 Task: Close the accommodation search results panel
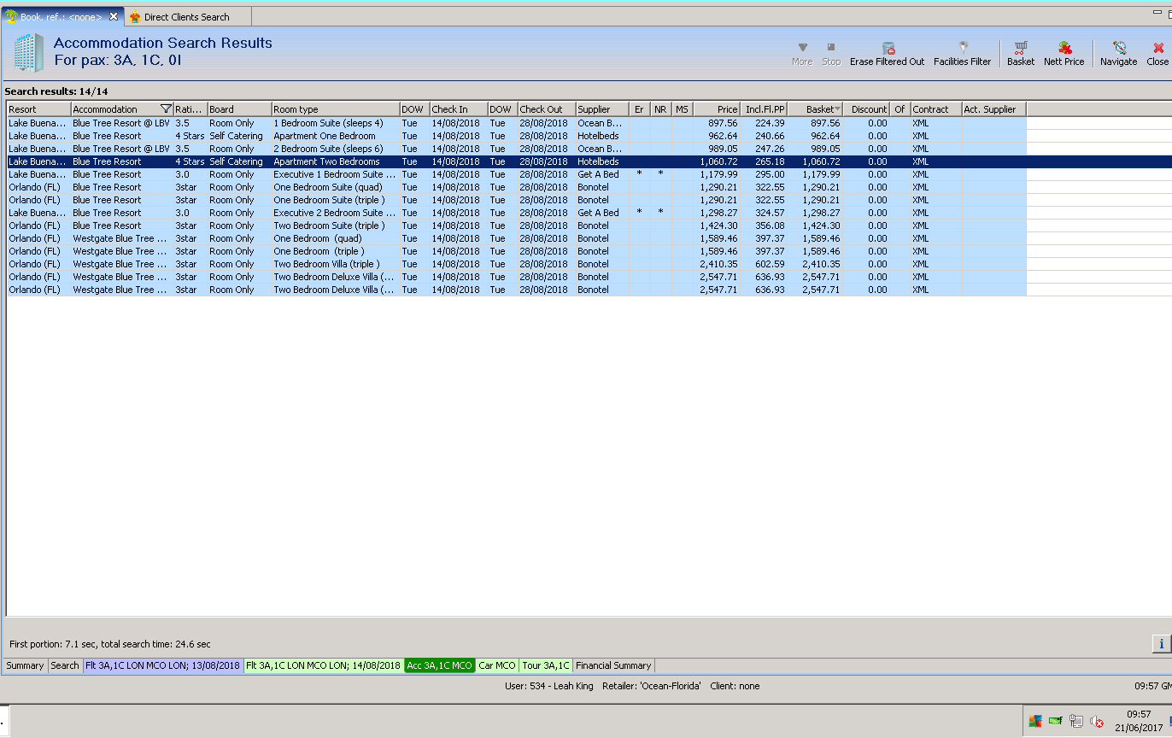(1157, 52)
